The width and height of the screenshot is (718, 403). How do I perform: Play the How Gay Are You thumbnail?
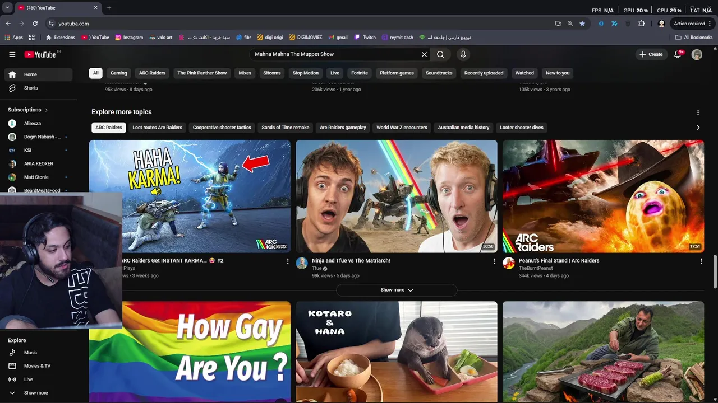point(190,352)
